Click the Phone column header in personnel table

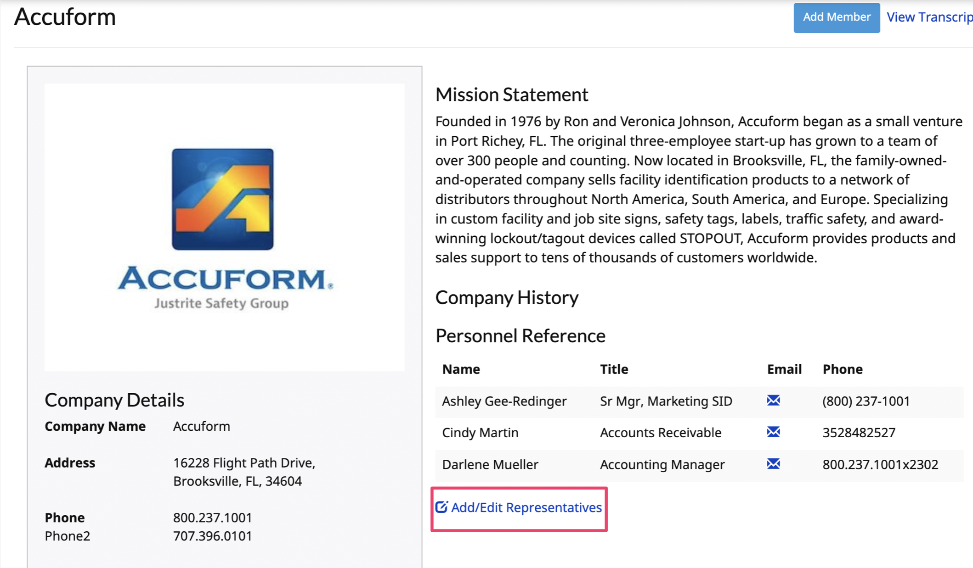click(843, 369)
